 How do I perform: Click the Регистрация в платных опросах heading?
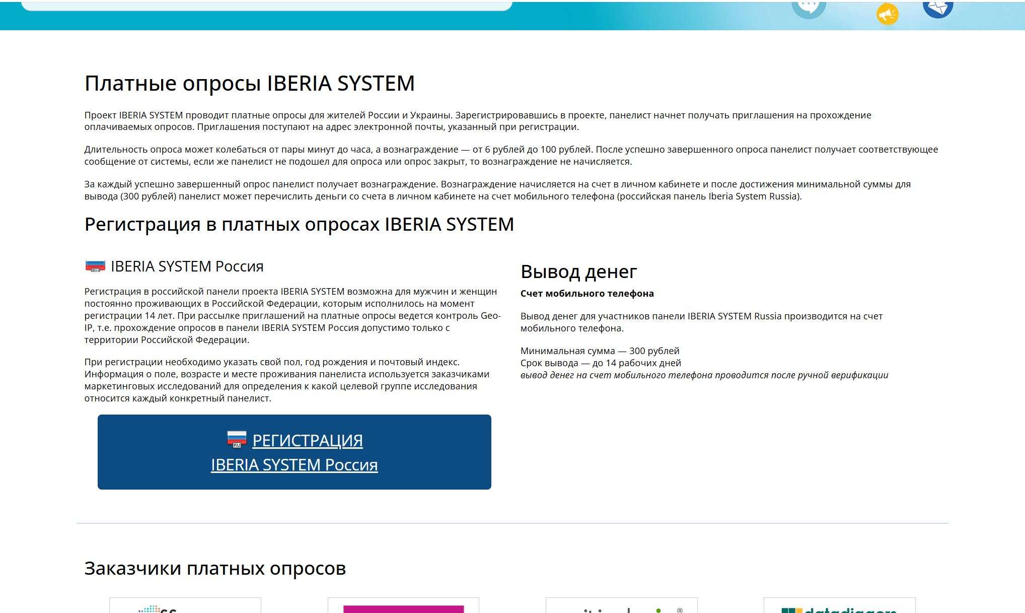(299, 224)
